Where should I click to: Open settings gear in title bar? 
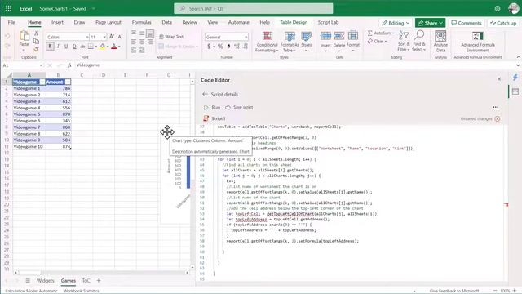point(498,9)
